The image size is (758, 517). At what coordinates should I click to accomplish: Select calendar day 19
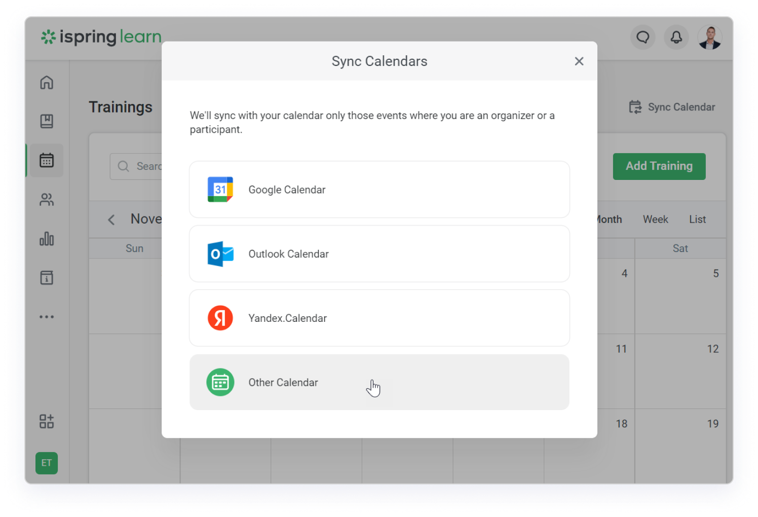713,424
